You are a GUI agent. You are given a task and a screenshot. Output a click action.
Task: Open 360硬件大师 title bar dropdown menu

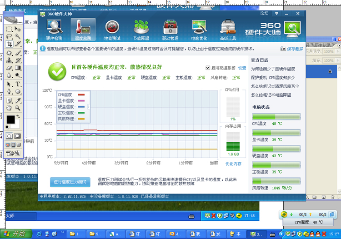click(276, 14)
